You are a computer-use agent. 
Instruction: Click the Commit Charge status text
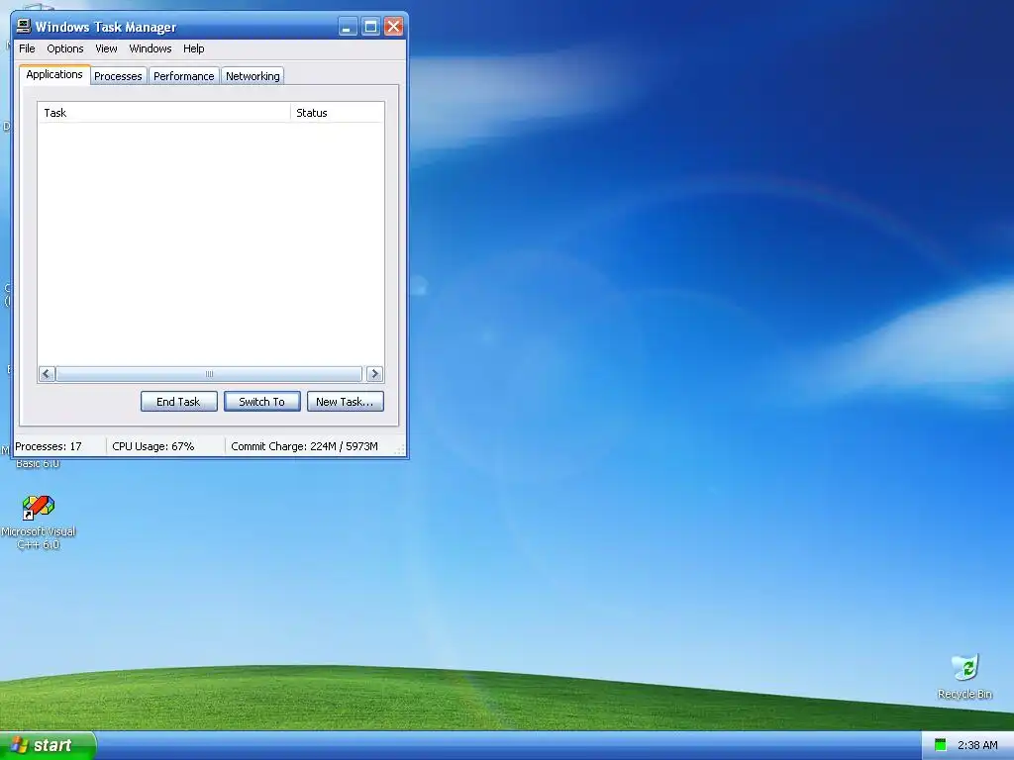305,446
